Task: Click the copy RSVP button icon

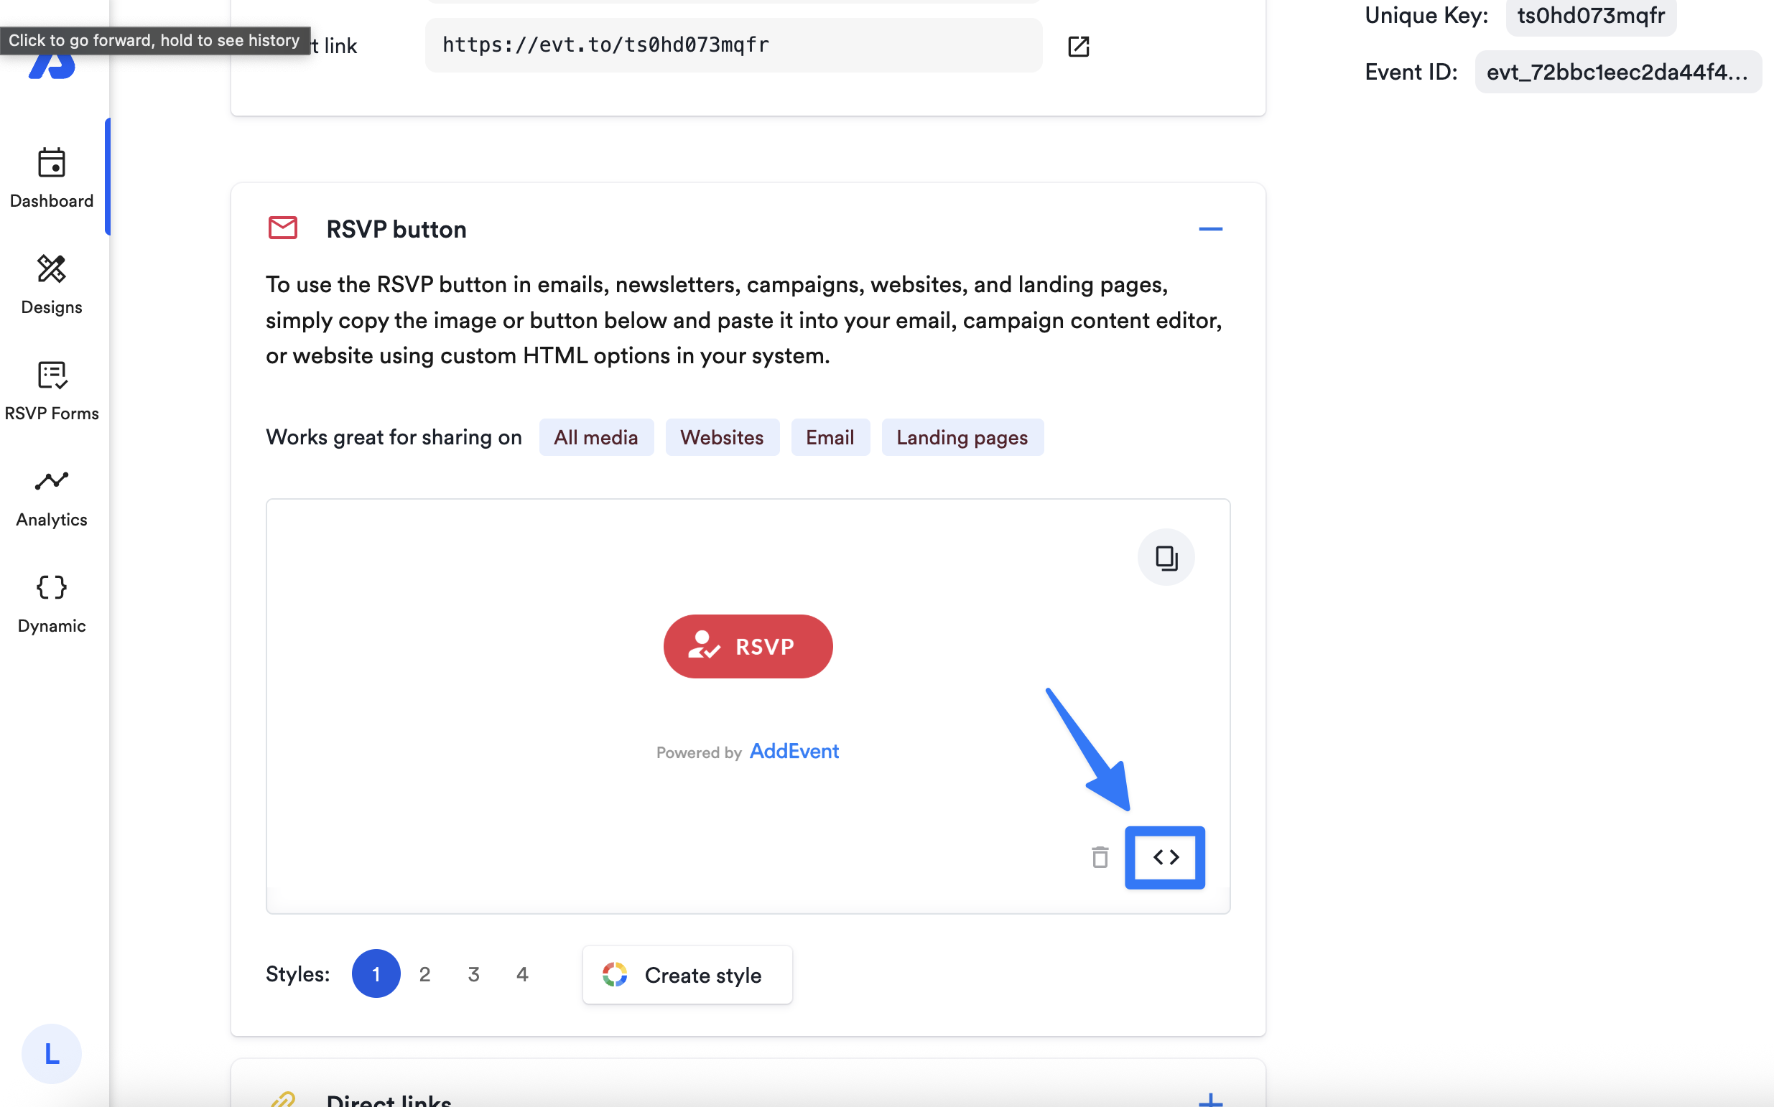Action: pyautogui.click(x=1166, y=557)
